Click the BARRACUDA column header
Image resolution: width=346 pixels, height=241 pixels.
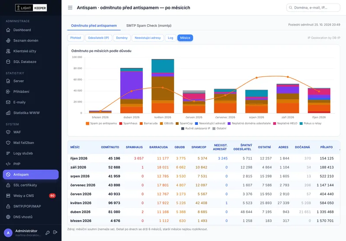(x=158, y=147)
